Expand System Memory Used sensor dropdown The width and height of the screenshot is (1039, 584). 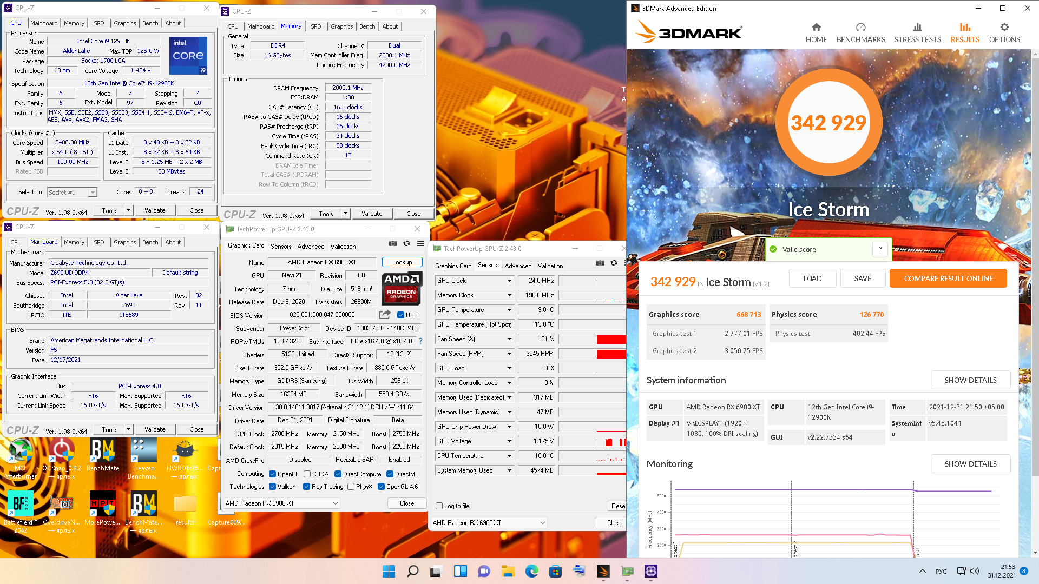509,470
